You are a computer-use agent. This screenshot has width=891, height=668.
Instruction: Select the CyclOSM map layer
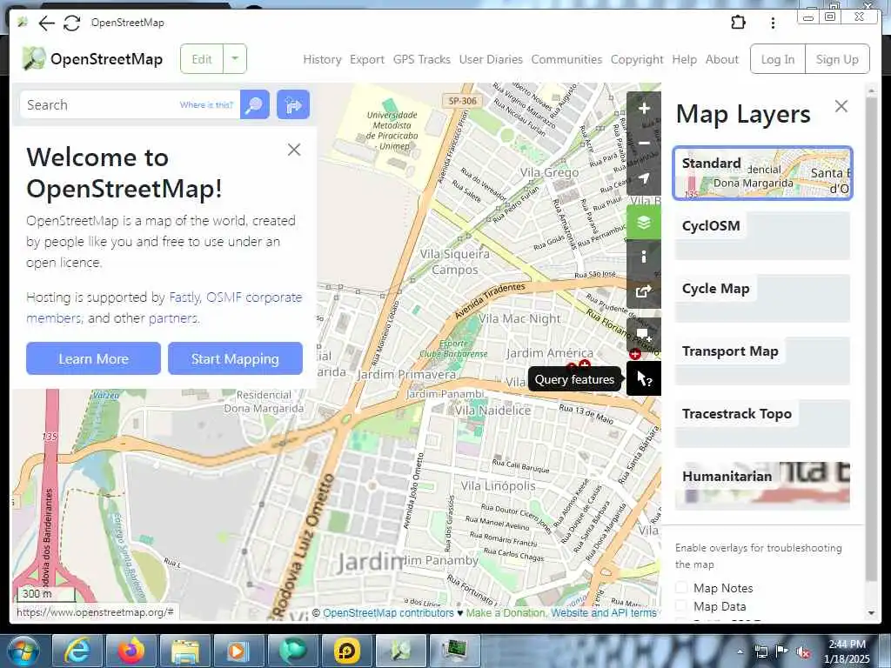pos(762,235)
